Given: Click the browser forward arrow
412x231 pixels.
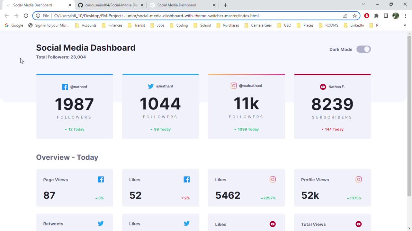Looking at the screenshot, I should tap(16, 16).
